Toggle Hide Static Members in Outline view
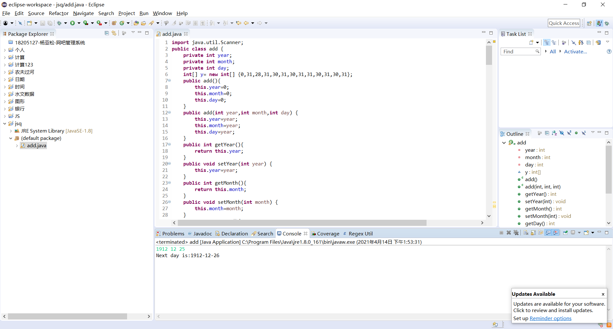Viewport: 613px width, 329px height. (x=569, y=133)
